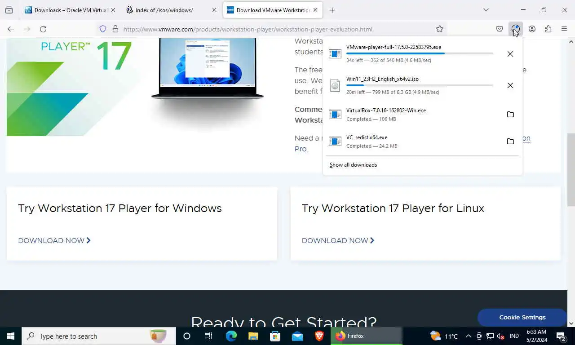Image resolution: width=575 pixels, height=345 pixels.
Task: Bookmark this page with the star icon
Action: (440, 29)
